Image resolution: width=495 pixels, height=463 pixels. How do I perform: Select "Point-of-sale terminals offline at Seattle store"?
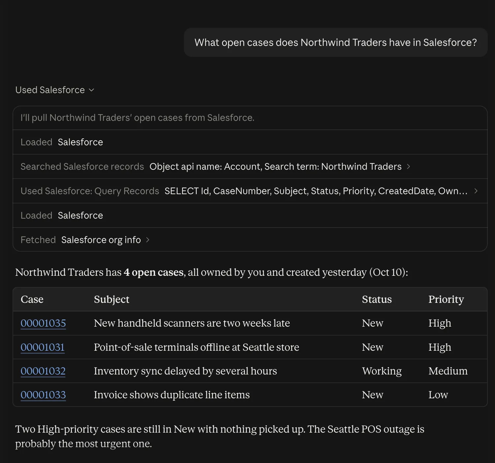click(x=196, y=347)
